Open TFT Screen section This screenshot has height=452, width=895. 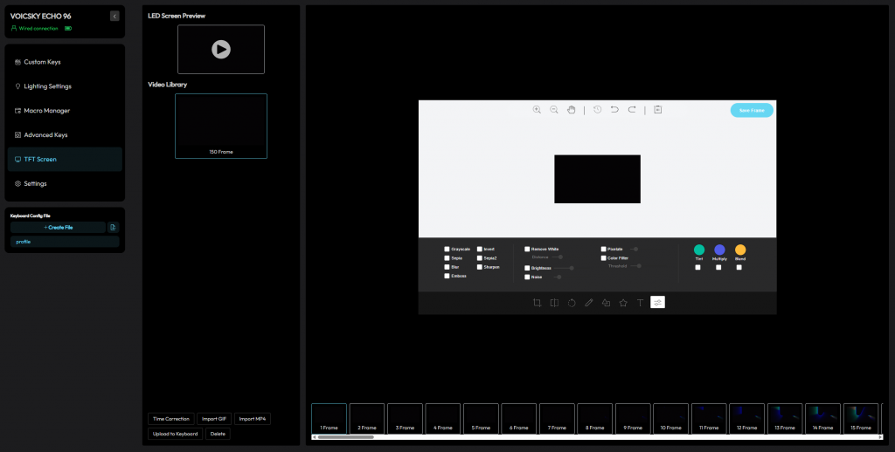coord(65,159)
